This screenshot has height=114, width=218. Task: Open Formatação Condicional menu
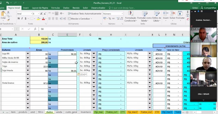click(x=131, y=16)
